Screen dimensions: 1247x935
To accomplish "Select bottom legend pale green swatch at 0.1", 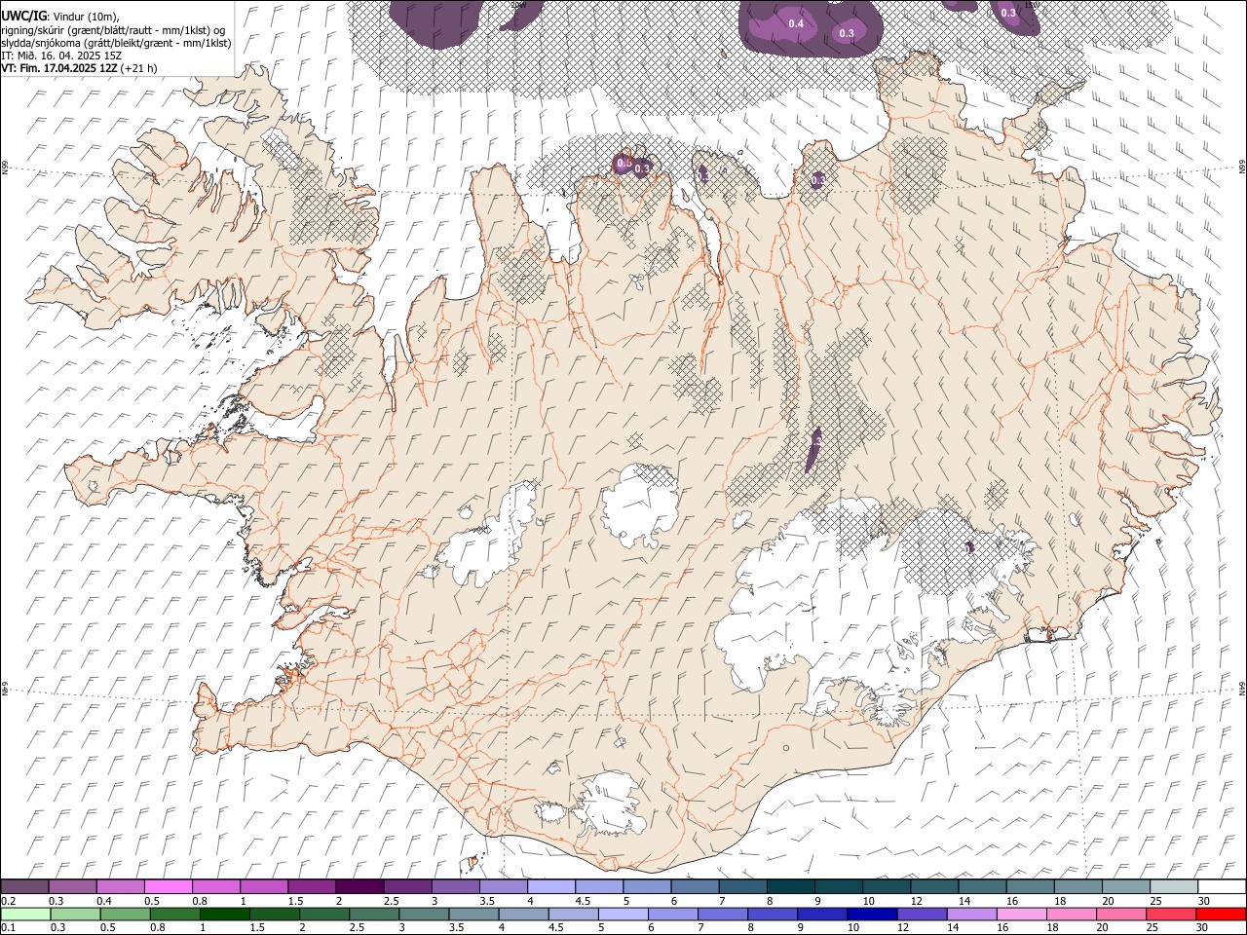I will [x=25, y=914].
